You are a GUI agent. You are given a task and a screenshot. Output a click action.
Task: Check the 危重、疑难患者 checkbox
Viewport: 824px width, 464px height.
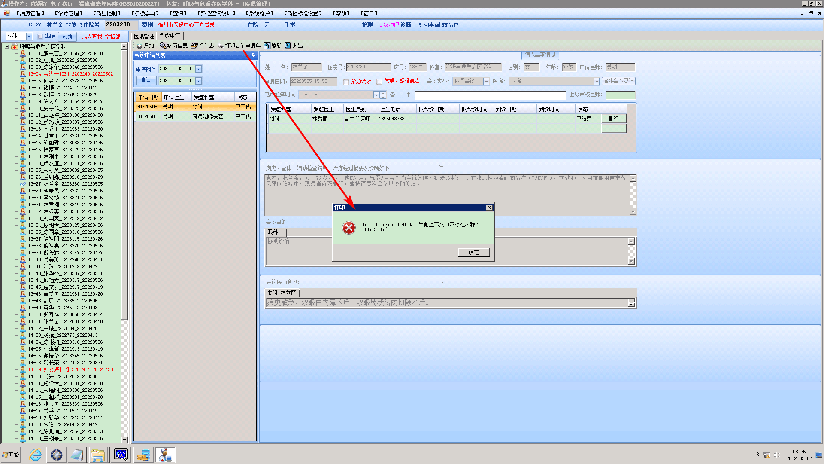(379, 82)
